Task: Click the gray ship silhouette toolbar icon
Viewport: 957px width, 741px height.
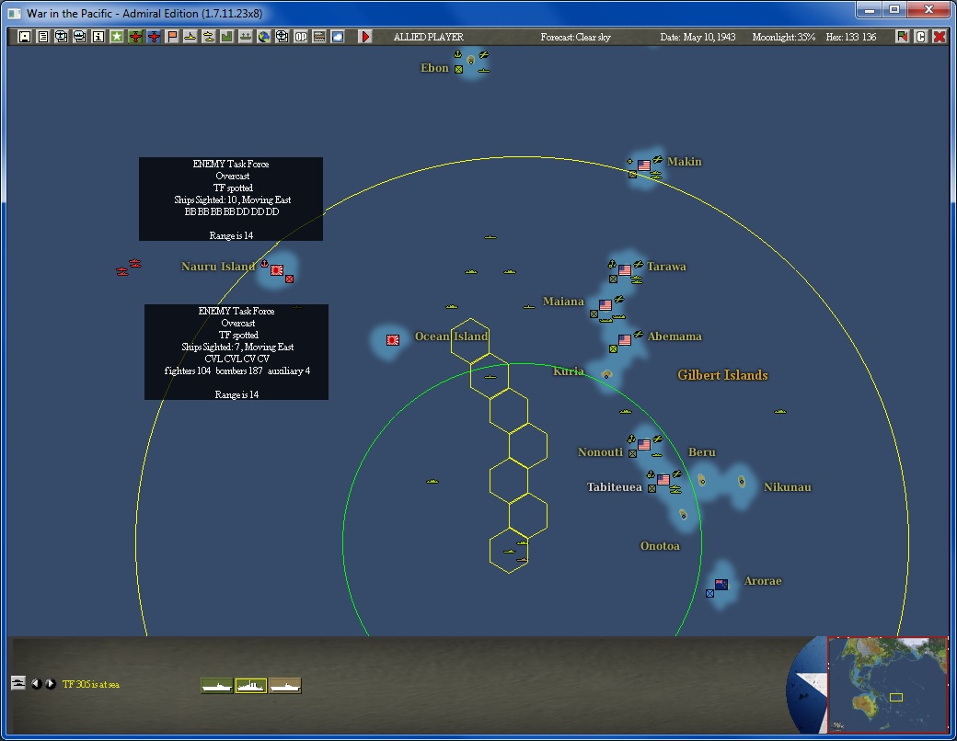Action: [x=245, y=37]
